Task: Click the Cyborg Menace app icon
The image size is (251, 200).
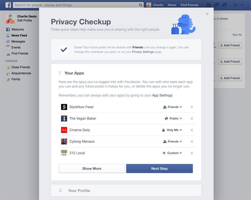Action: coord(64,142)
